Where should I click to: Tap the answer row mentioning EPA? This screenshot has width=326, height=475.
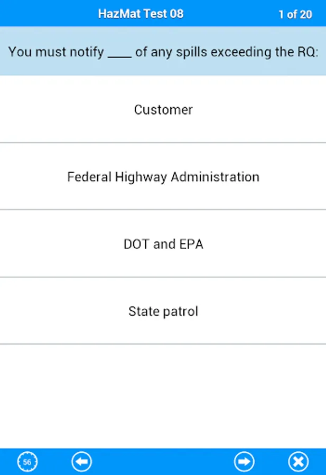pyautogui.click(x=163, y=244)
